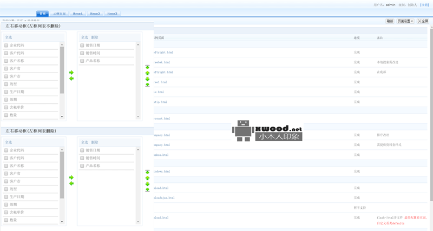The image size is (433, 231).
Task: Open the itme3 tab
Action: 113,14
